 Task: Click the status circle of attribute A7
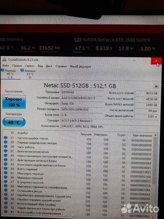point(6,181)
